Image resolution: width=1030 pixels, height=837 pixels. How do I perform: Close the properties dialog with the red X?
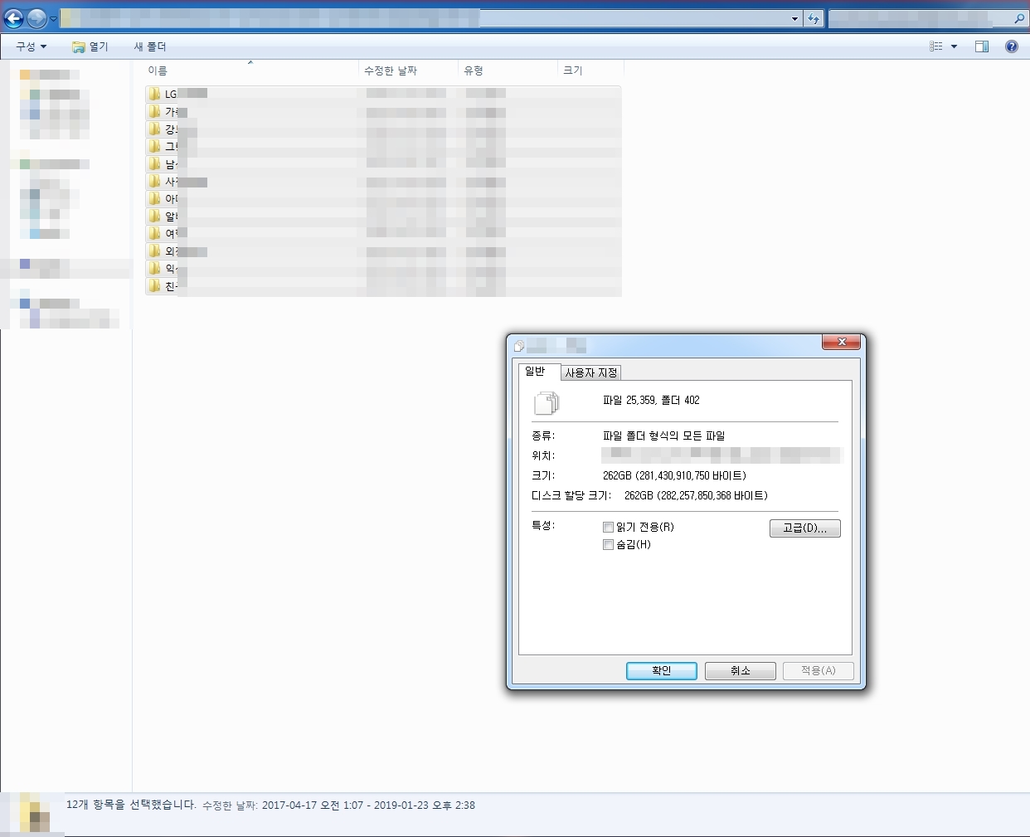[842, 342]
